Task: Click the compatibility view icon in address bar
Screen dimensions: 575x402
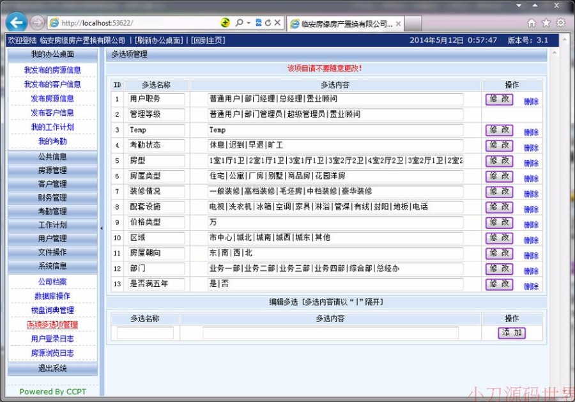Action: coord(259,23)
